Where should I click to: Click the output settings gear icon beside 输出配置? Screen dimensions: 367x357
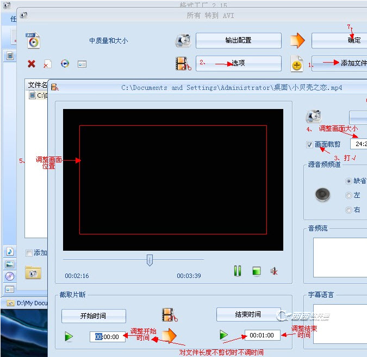point(183,40)
